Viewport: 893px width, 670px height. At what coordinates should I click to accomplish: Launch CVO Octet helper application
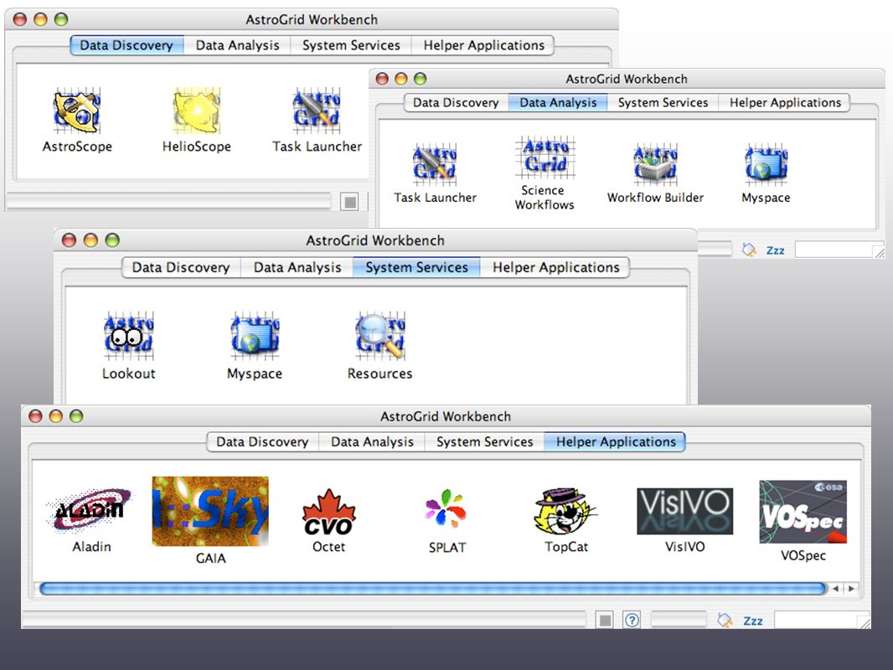click(x=328, y=513)
